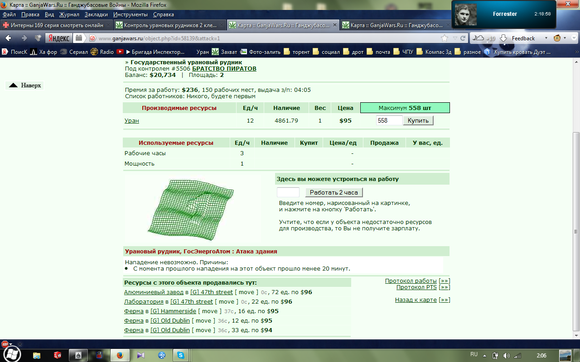Open the Ха фор bookmark
The height and width of the screenshot is (362, 580).
coord(43,52)
